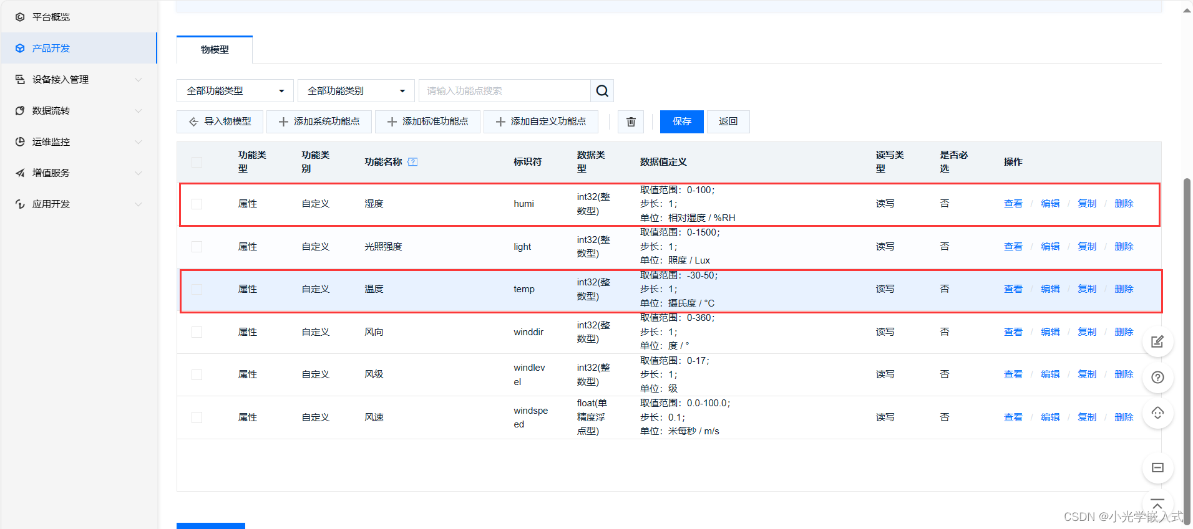Screen dimensions: 1193x529
Task: Click the 'float(单精度浮点型)' data type cell
Action: click(x=592, y=417)
